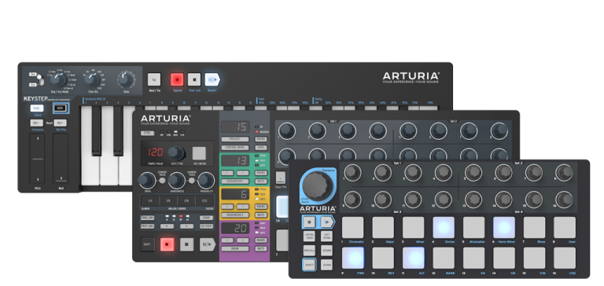Viewport: 604px width, 286px height.
Task: Turn the large BeatStep Level/Rate knob
Action: tap(317, 186)
